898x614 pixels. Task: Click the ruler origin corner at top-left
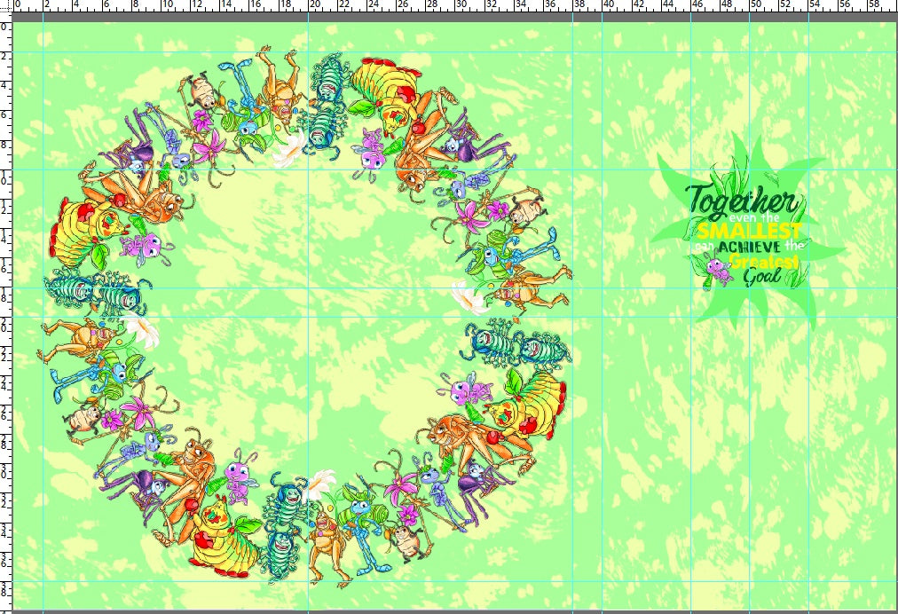click(5, 7)
